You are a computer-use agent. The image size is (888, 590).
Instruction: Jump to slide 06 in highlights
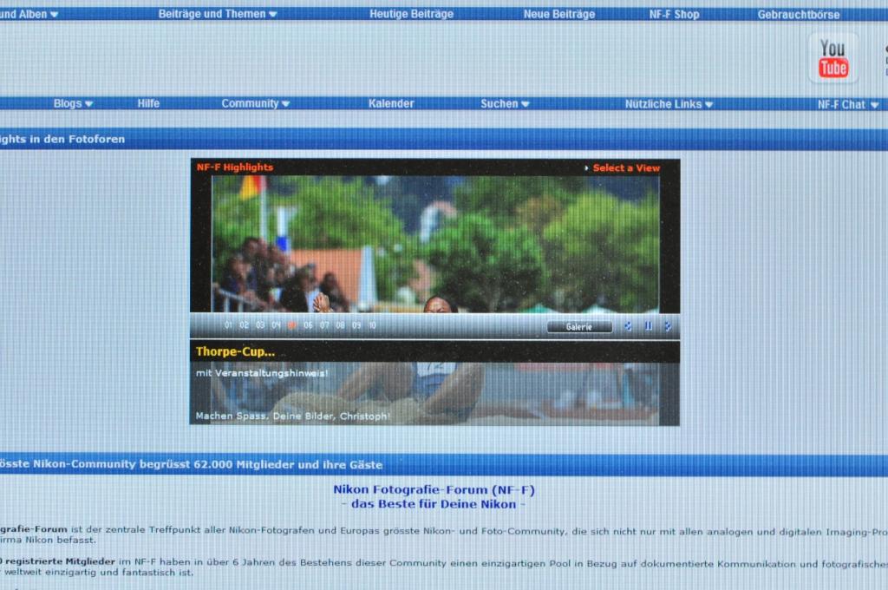tap(308, 325)
